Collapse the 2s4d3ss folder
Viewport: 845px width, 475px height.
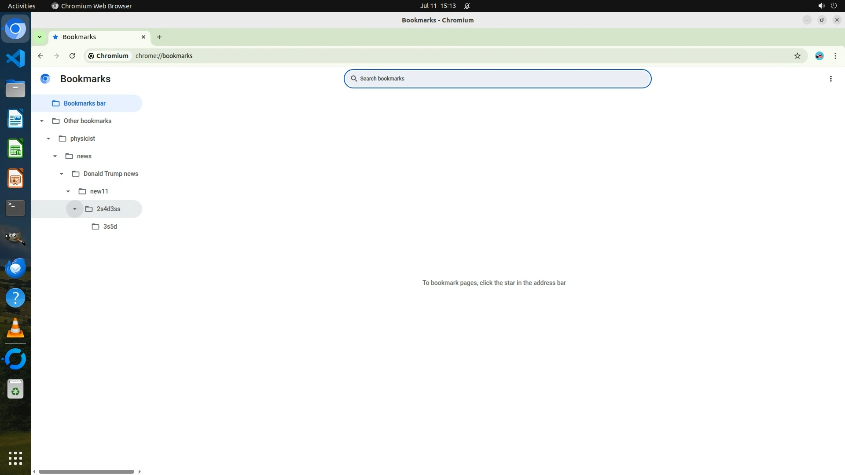[75, 209]
